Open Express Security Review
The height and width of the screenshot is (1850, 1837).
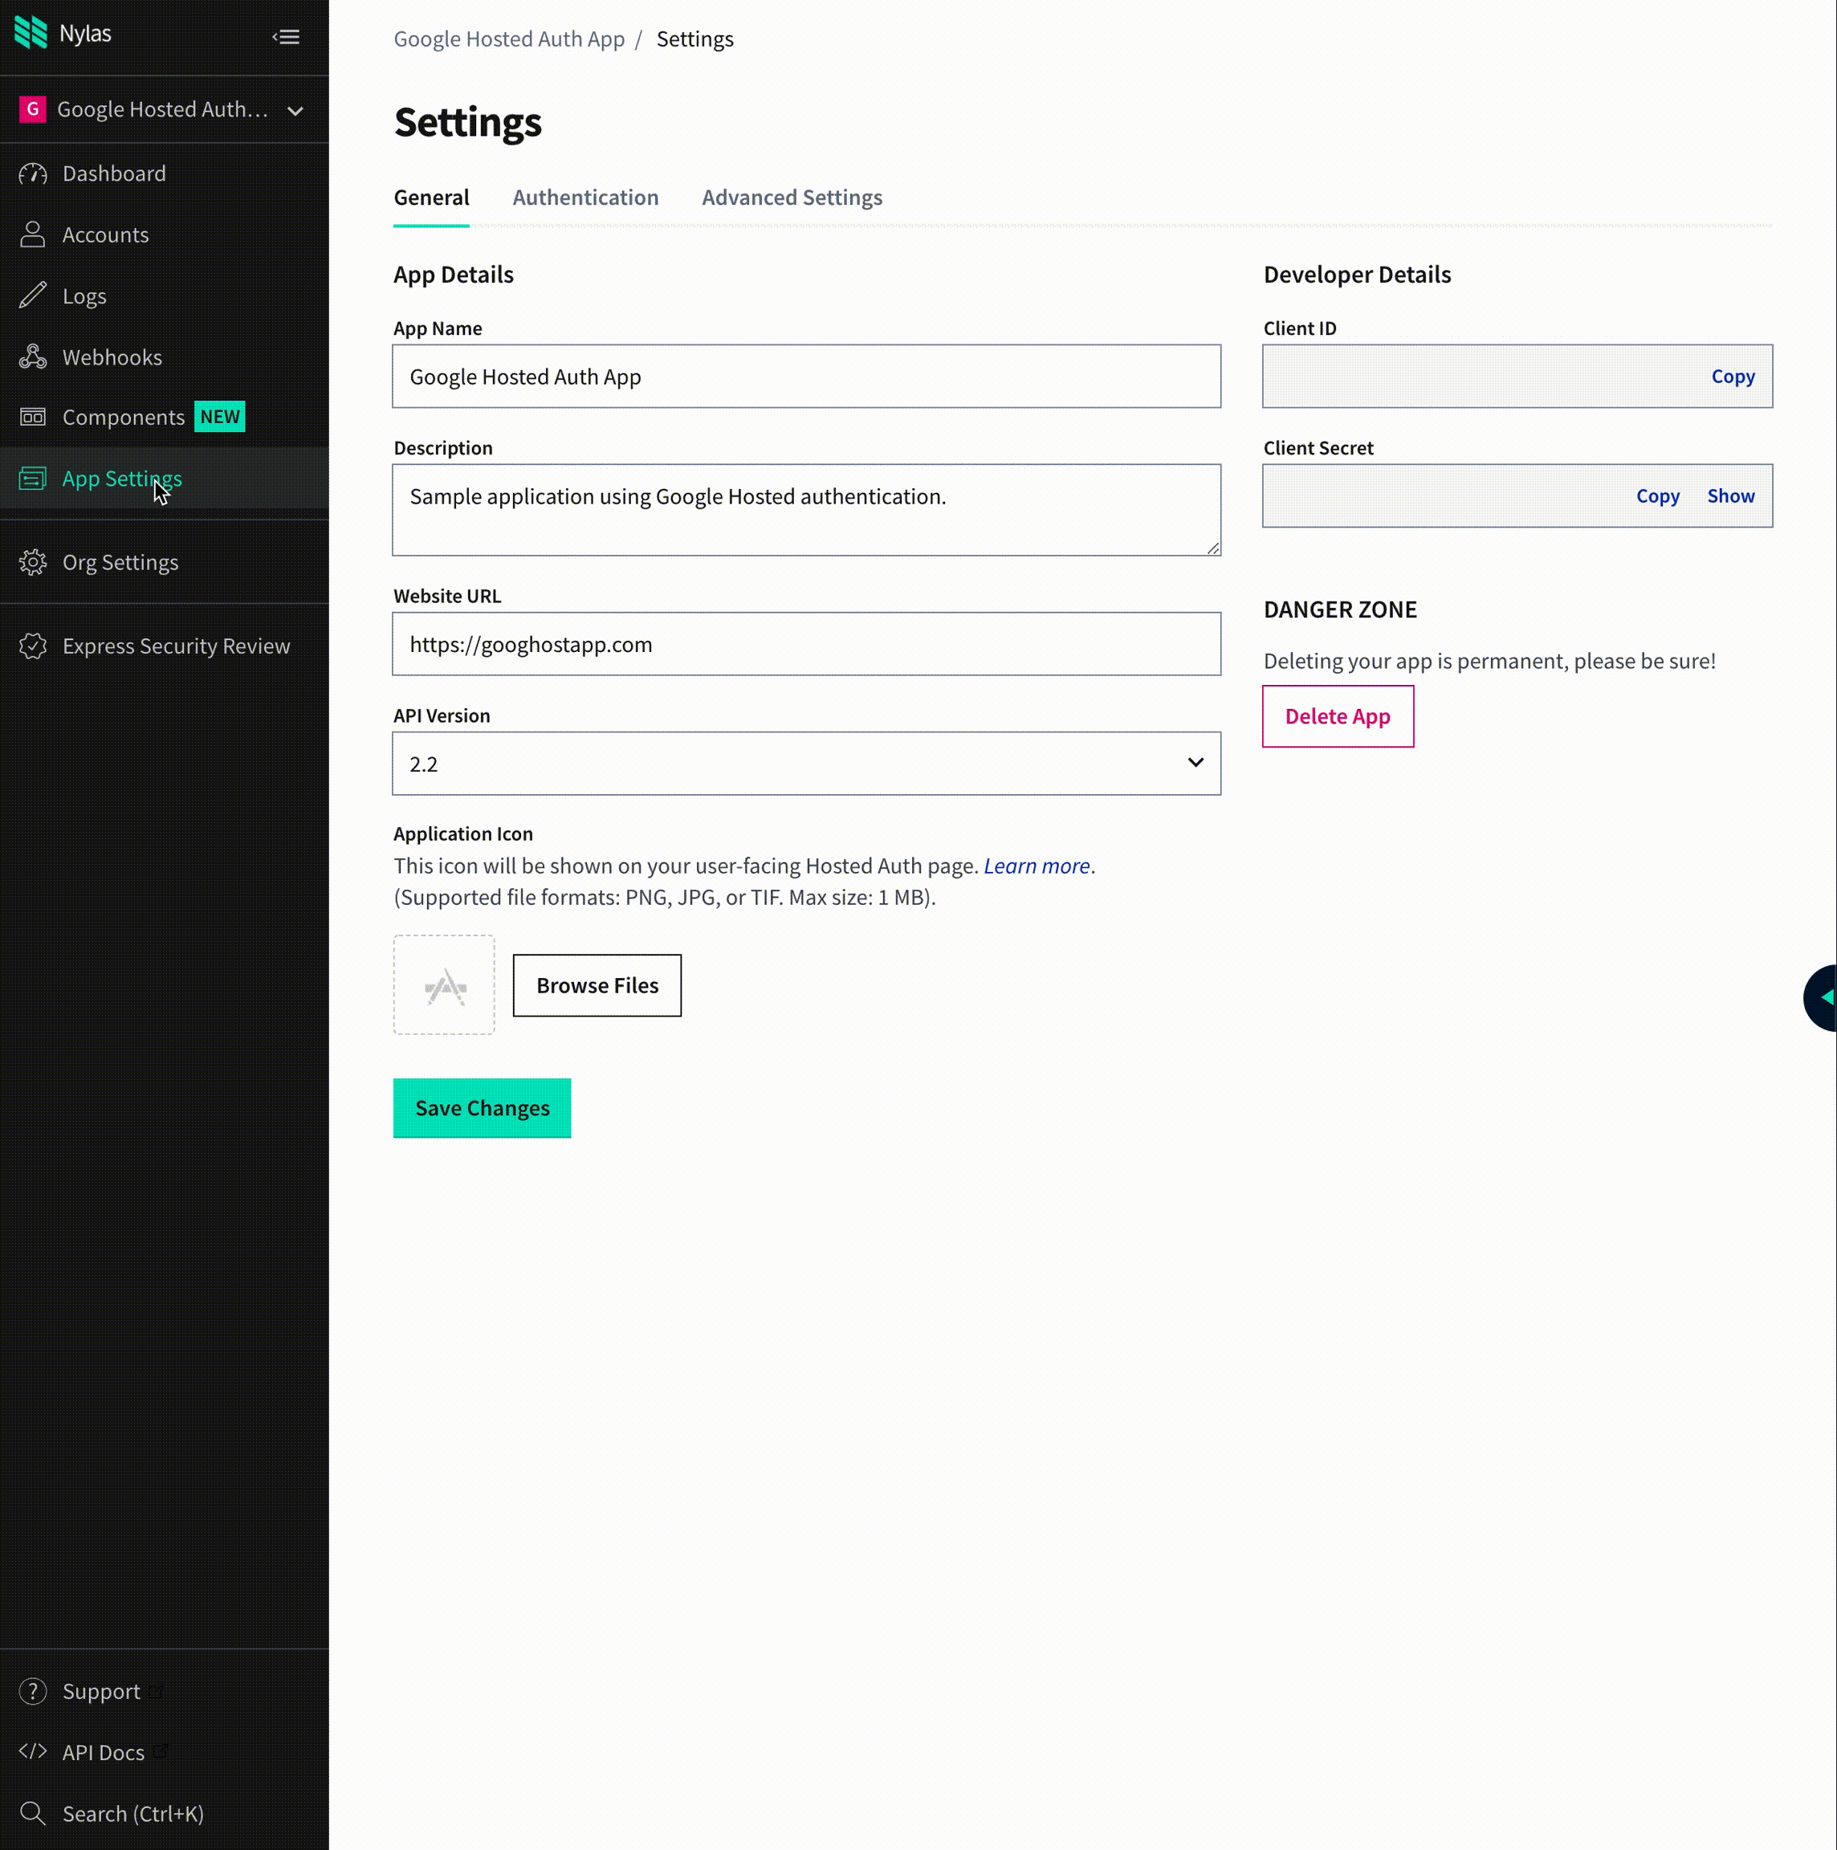[176, 646]
